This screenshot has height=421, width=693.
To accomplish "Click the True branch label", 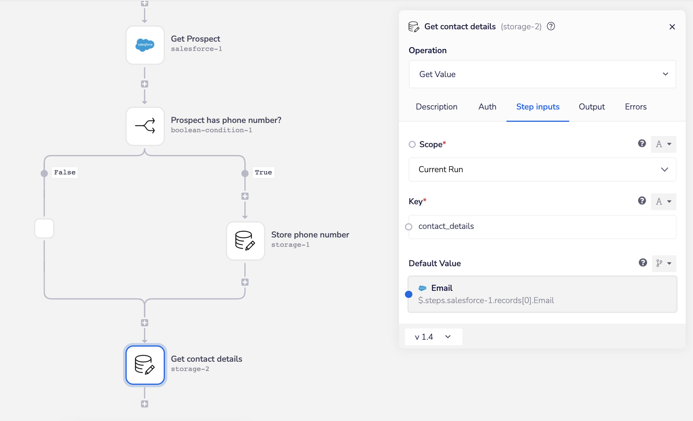I will pos(263,172).
